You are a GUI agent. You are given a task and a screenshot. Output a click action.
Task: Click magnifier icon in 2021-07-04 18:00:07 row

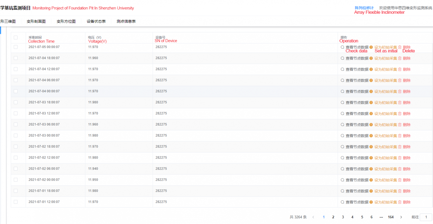[x=342, y=58]
